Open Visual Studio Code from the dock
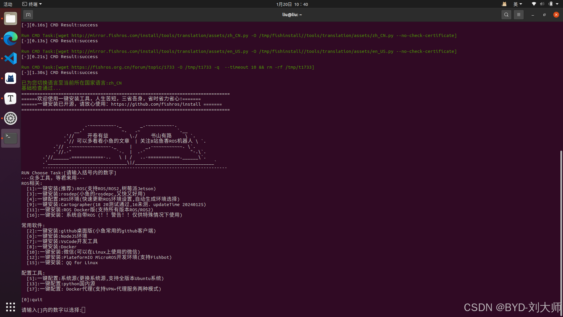Screen dimensions: 563x317 coord(11,58)
